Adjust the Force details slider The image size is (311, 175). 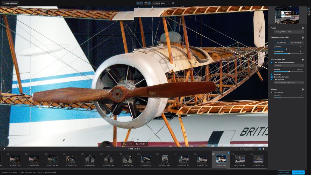(289, 53)
